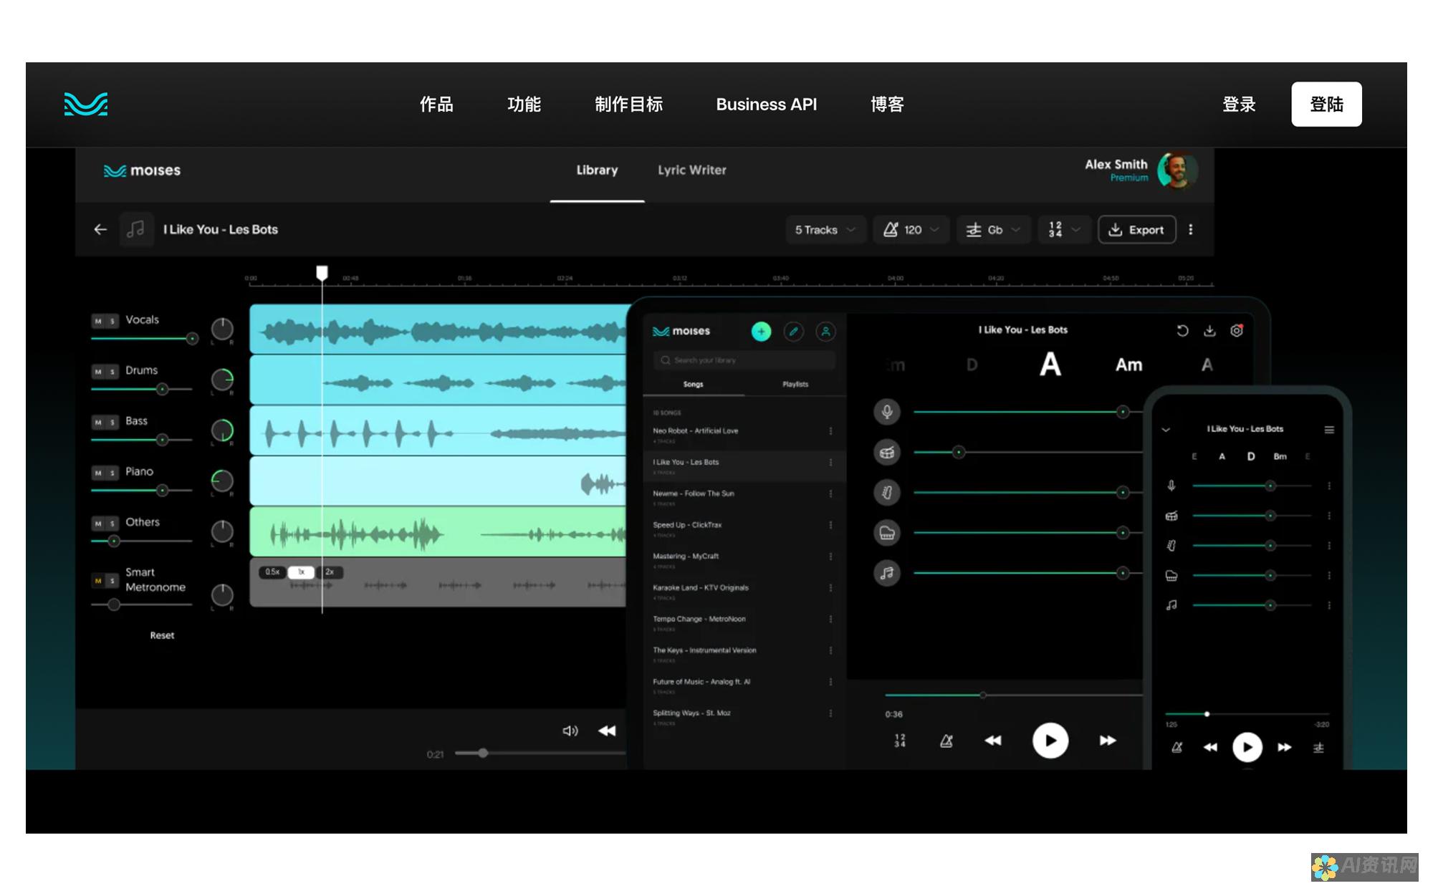Mute the Drums track
Image resolution: width=1433 pixels, height=896 pixels.
point(98,372)
